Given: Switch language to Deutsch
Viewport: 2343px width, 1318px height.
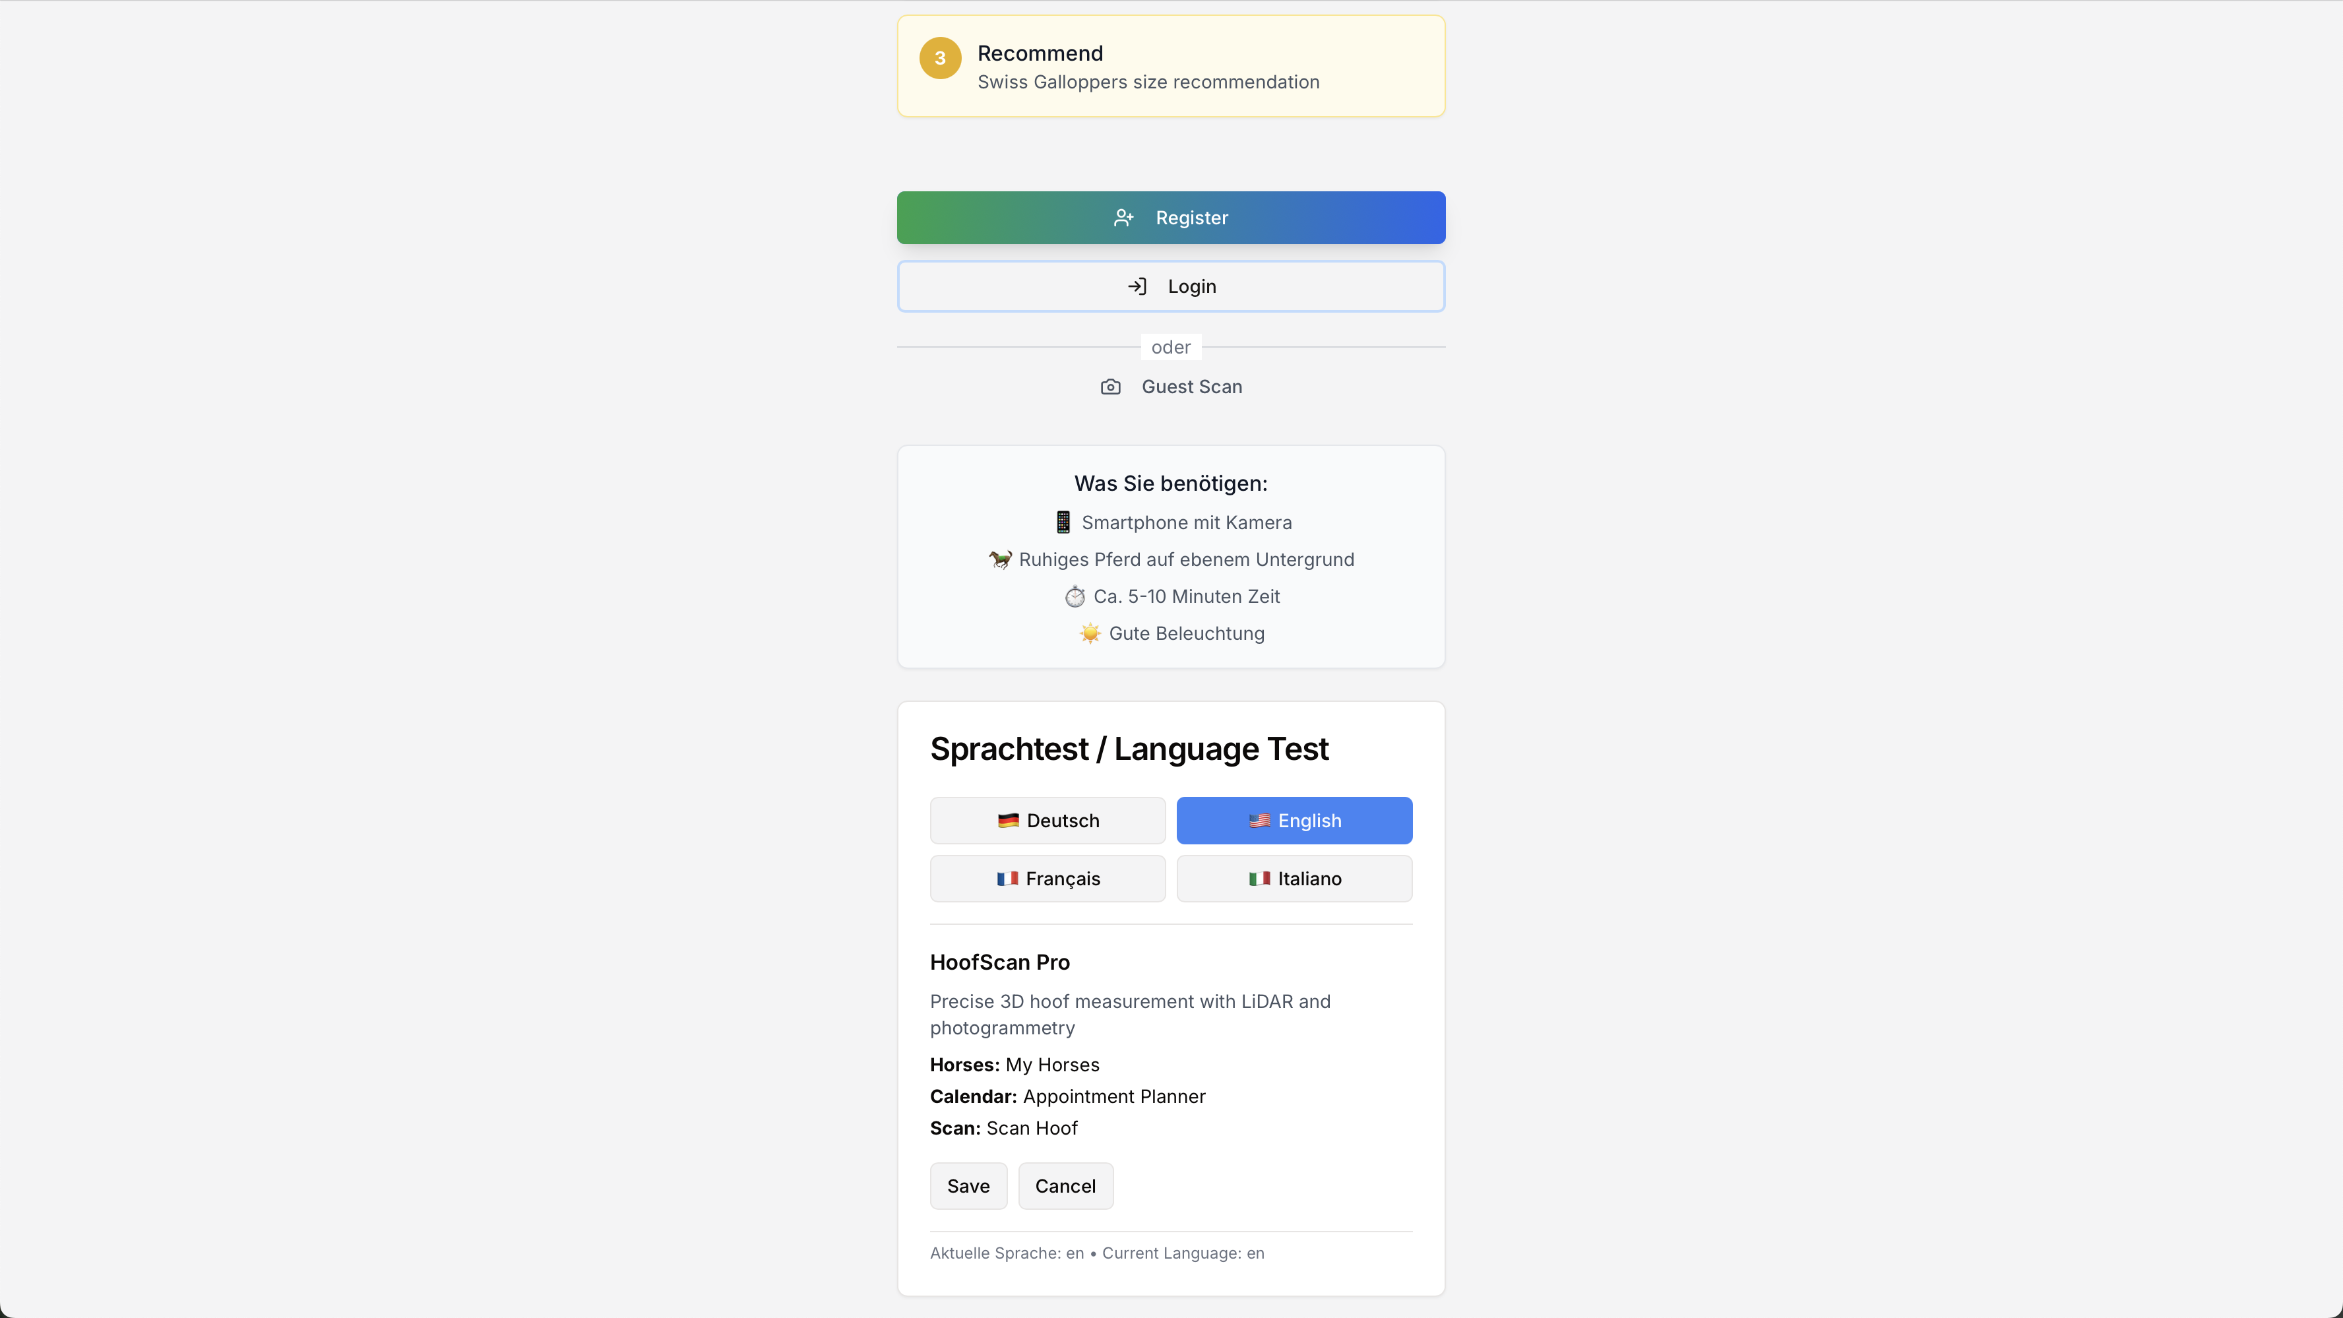Looking at the screenshot, I should [1047, 821].
